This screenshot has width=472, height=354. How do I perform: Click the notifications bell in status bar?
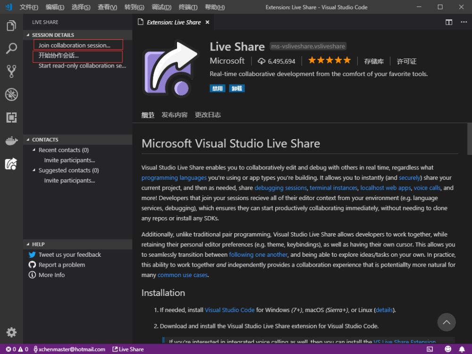pyautogui.click(x=462, y=349)
